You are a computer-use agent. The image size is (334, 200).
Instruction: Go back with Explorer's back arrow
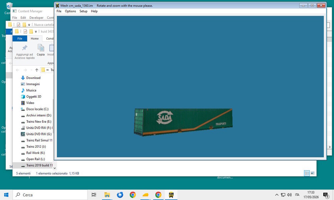click(x=17, y=70)
